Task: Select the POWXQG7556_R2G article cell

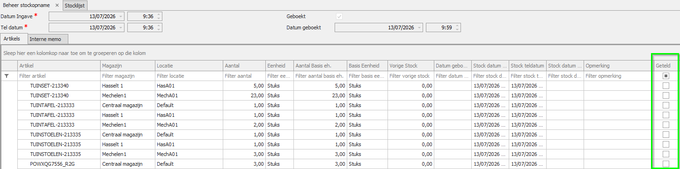Action: click(58, 164)
